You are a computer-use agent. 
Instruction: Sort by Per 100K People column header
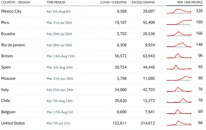190,2
